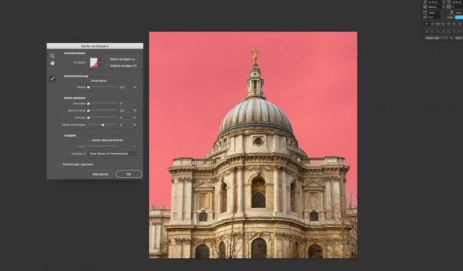Image resolution: width=463 pixels, height=271 pixels.
Task: Open the English: USA language dropdown
Action: tap(436, 38)
